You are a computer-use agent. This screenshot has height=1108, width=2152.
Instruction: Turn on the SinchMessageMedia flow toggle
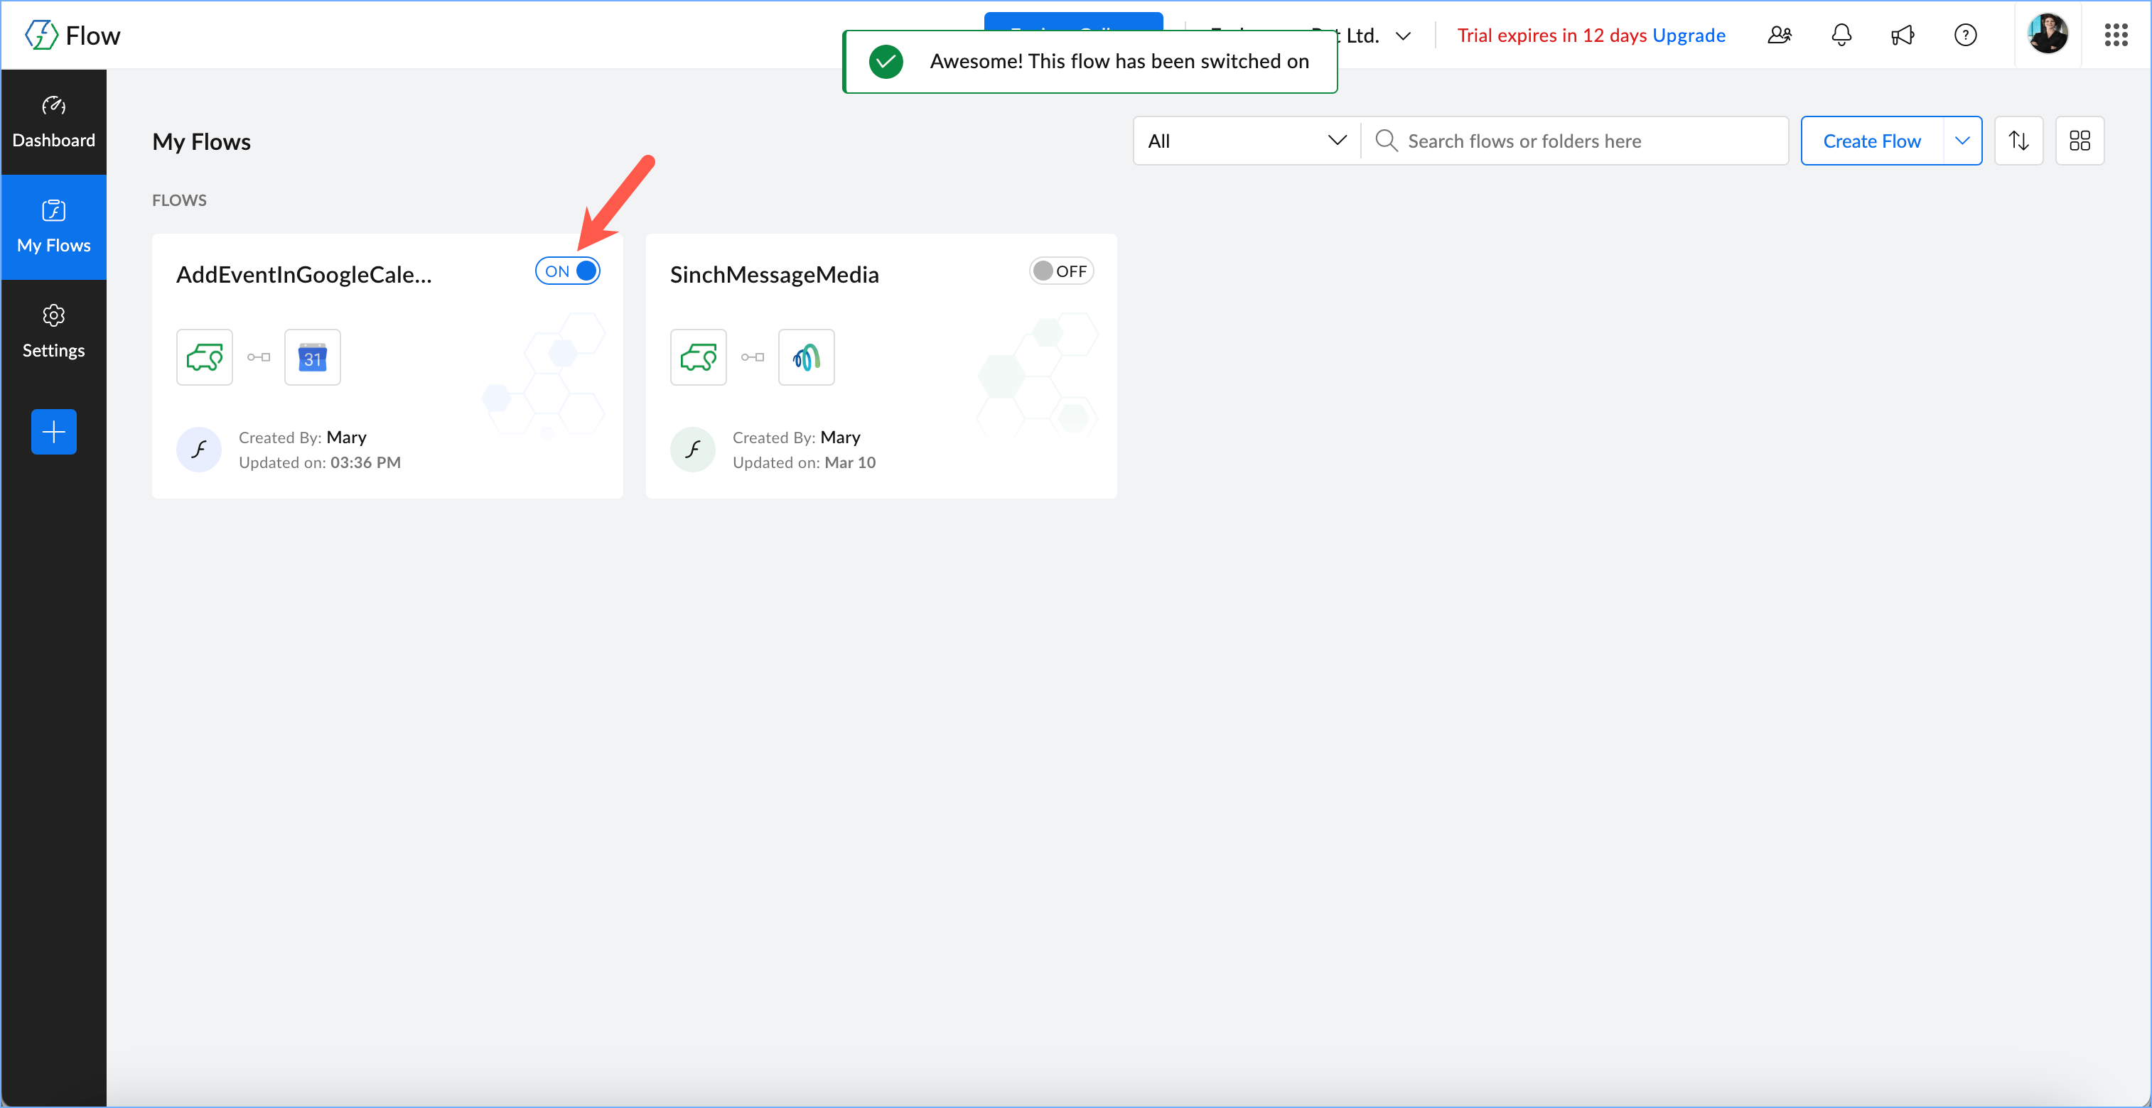pyautogui.click(x=1061, y=271)
